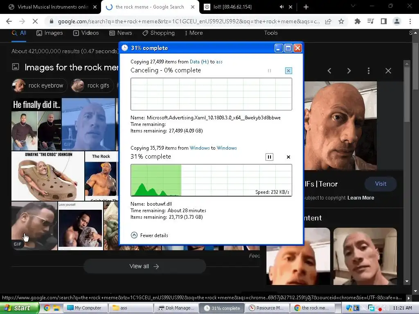Open Chrome profile avatar

click(397, 21)
